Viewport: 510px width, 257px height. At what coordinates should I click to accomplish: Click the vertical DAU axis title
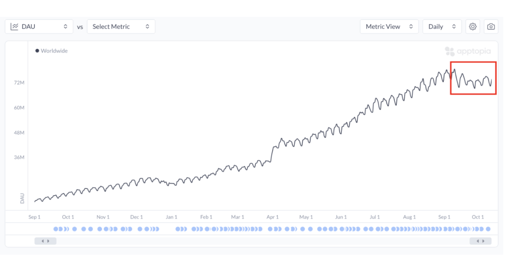[x=22, y=198]
